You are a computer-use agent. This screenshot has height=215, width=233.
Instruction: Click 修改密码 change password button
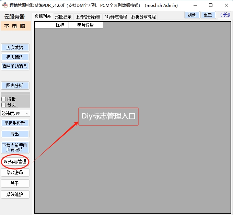15,172
